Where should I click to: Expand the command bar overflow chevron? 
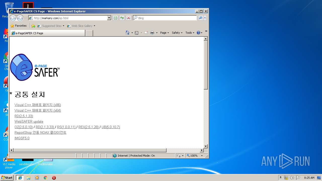click(x=206, y=31)
